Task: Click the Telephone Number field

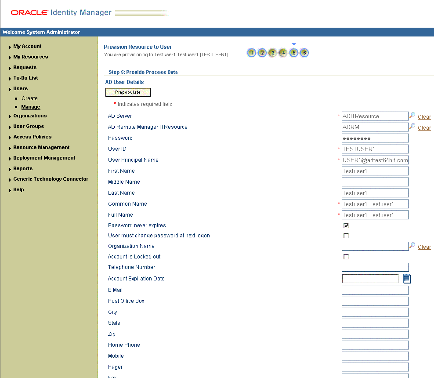Action: (x=375, y=267)
